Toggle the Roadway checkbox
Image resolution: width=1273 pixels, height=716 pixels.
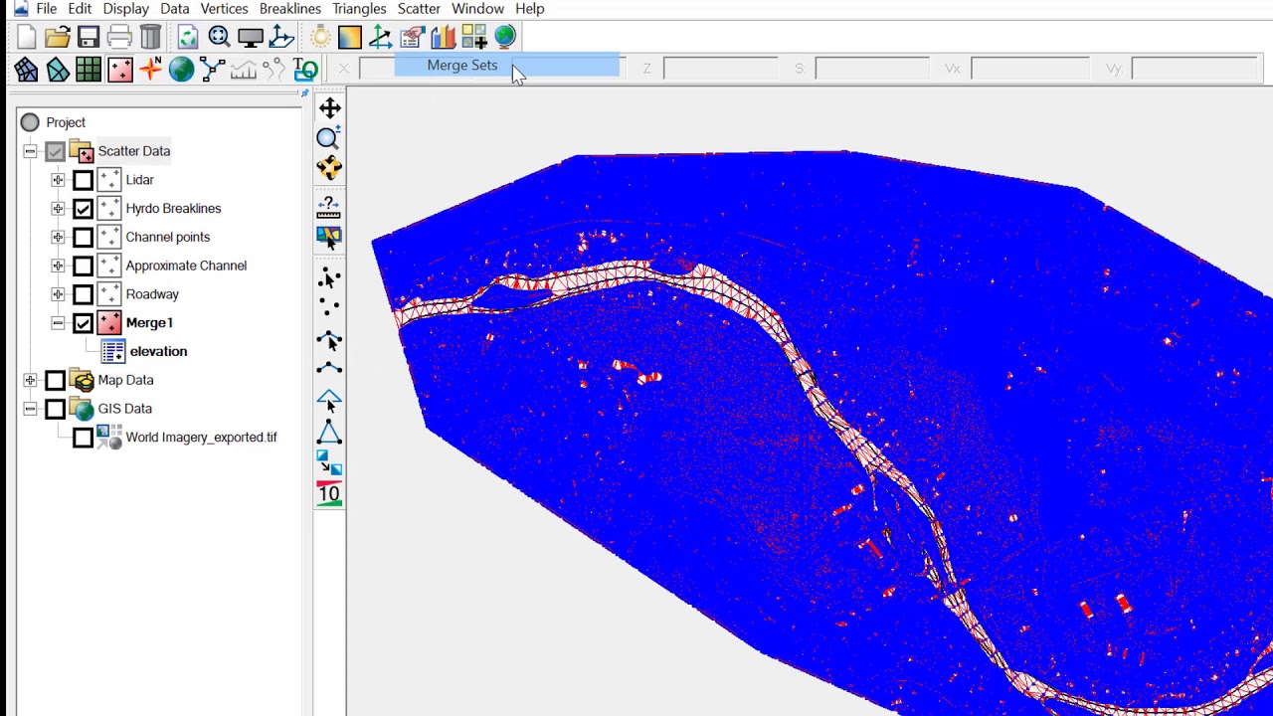pyautogui.click(x=83, y=294)
